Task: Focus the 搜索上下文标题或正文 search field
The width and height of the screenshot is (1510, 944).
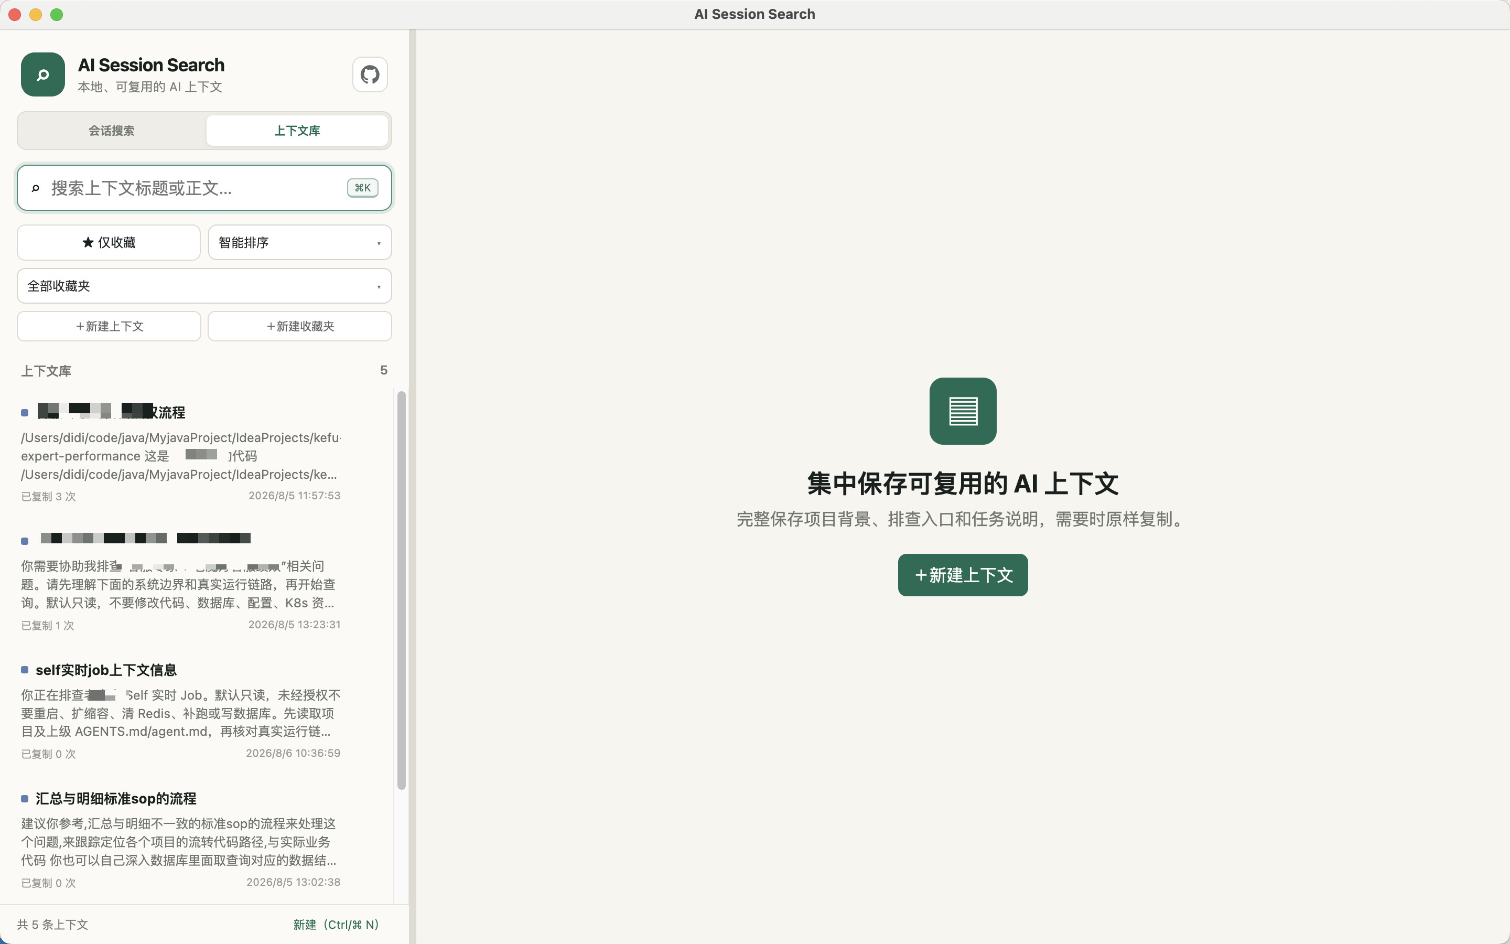Action: click(x=204, y=188)
